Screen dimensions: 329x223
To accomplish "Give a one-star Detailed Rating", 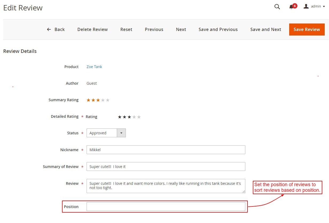I will tap(120, 117).
